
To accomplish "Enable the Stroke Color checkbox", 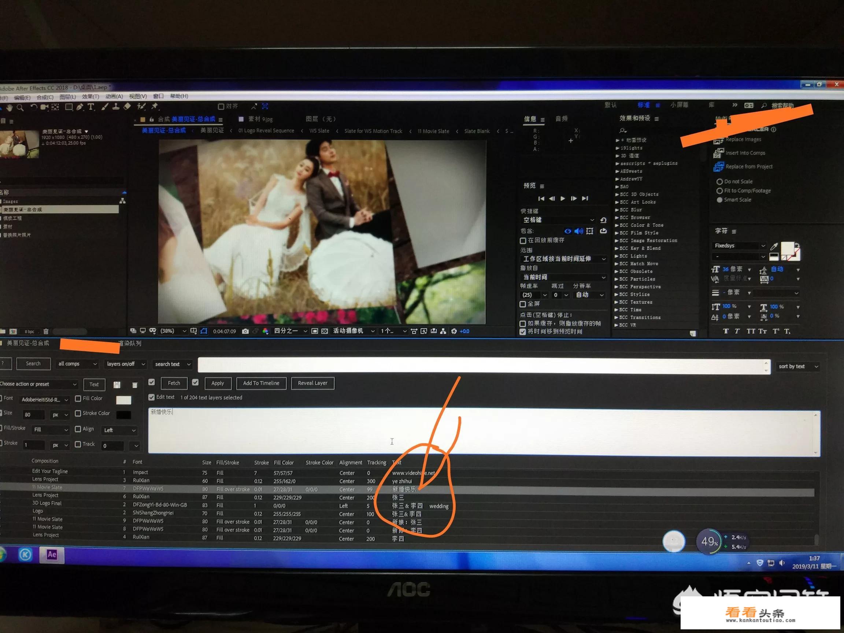I will (78, 414).
